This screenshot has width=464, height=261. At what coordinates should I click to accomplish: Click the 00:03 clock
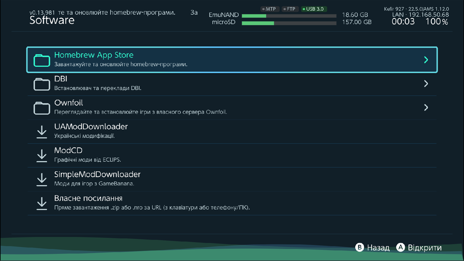tap(403, 22)
